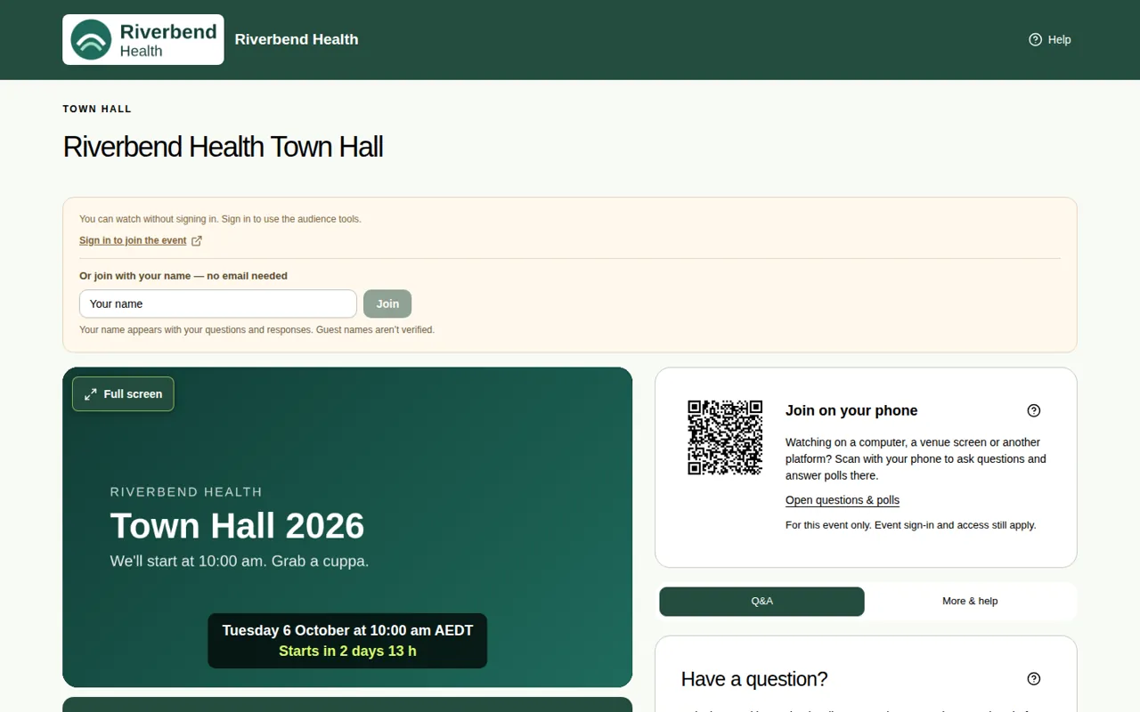
Task: Click the RIVERBEND HEALTH video overline text
Action: pyautogui.click(x=186, y=491)
